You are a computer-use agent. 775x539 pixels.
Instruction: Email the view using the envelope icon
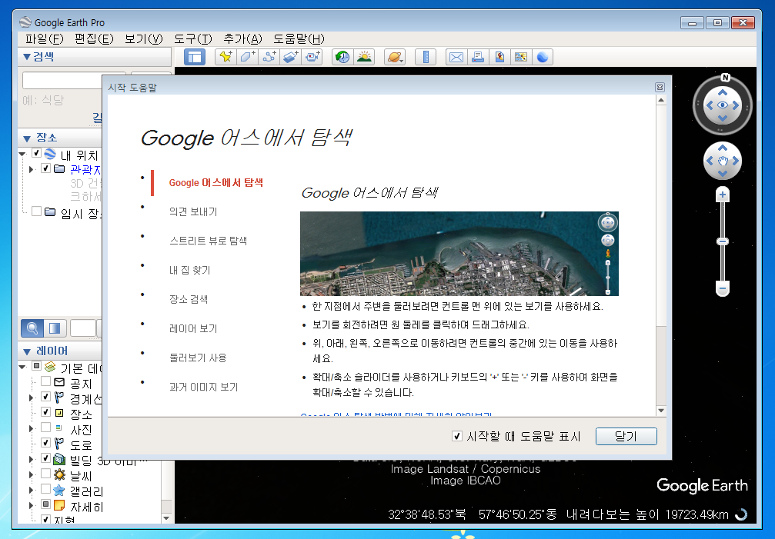click(456, 57)
